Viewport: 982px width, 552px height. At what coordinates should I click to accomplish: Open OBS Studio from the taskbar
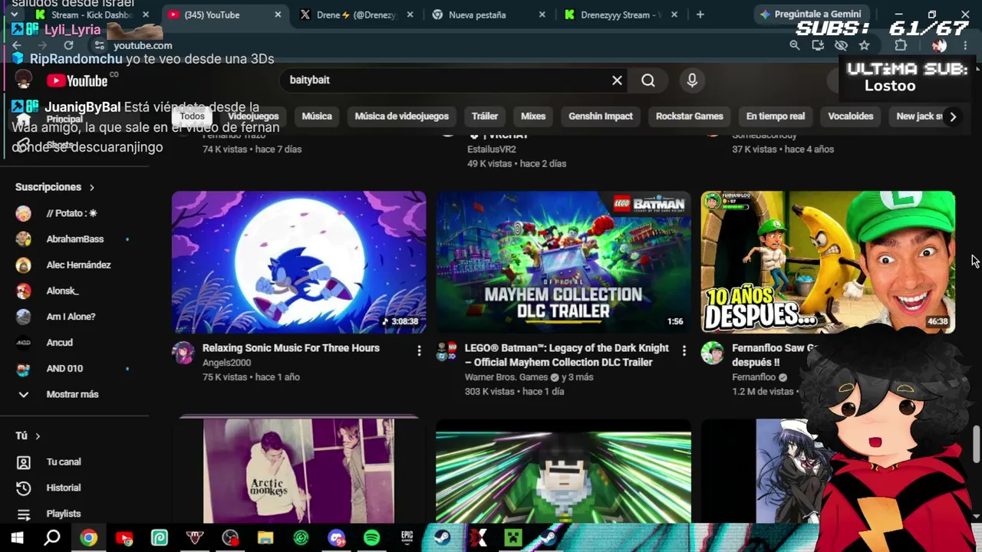(x=230, y=538)
